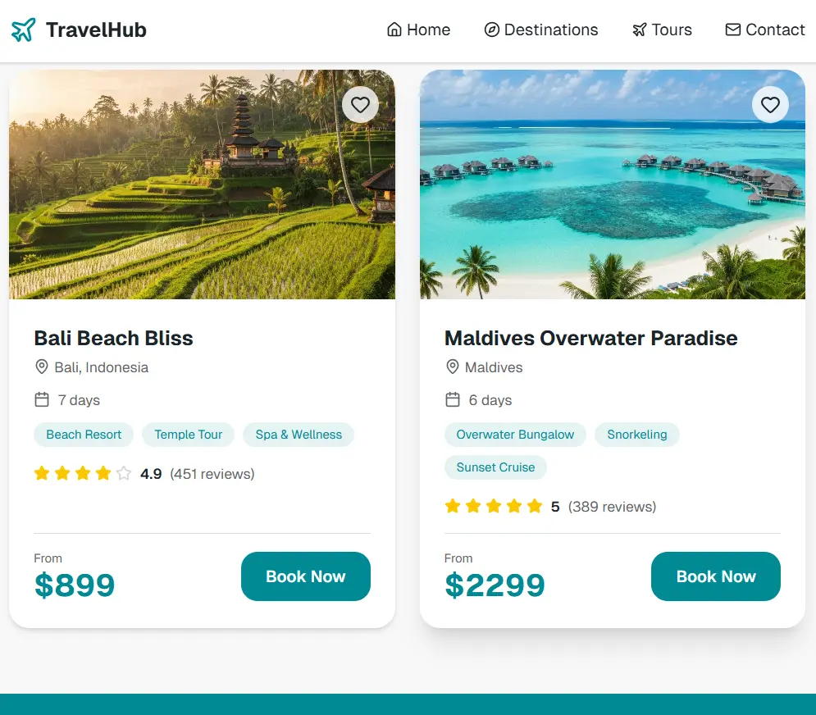Click the calendar icon next to 6 days

(x=452, y=400)
